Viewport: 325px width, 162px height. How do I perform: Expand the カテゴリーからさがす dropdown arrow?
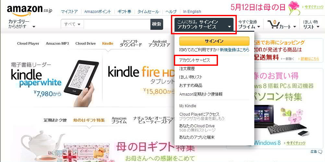tap(34, 27)
